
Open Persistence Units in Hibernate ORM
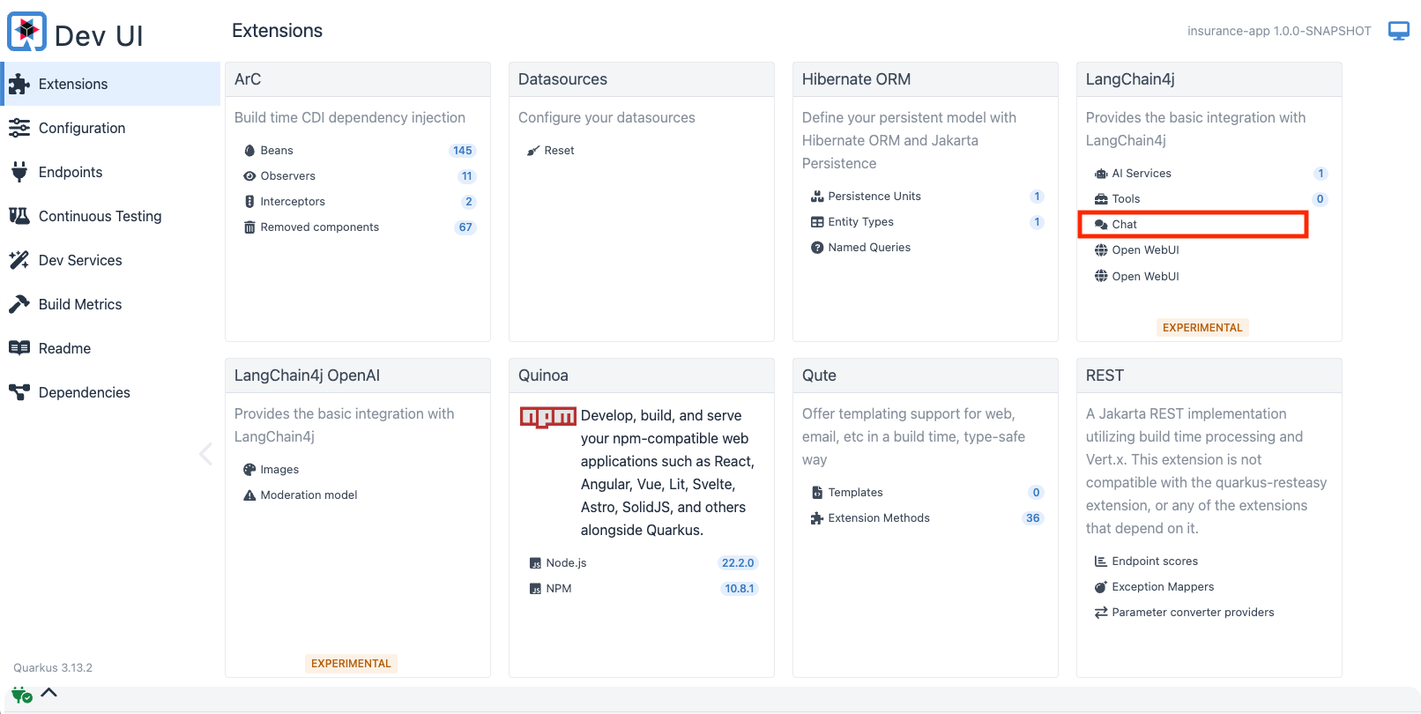[x=874, y=197]
